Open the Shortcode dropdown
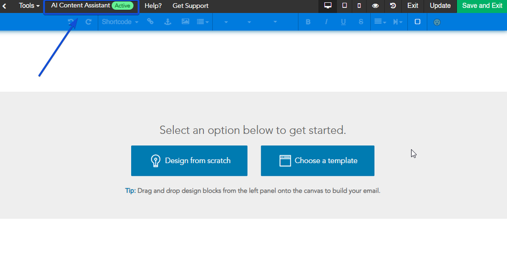 click(120, 22)
